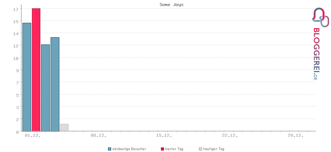Click the 15.12. date axis label
331x152 pixels.
164,135
